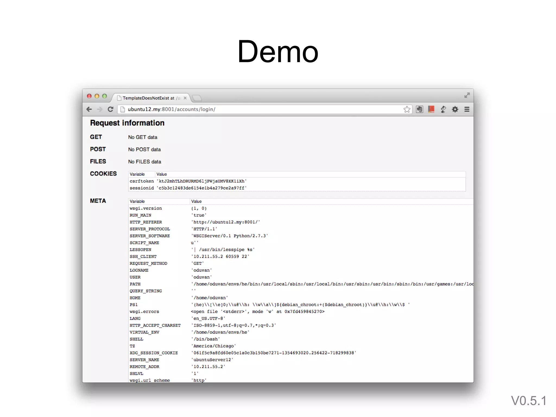Click the wsgi.url_scheme variable name

[x=150, y=380]
